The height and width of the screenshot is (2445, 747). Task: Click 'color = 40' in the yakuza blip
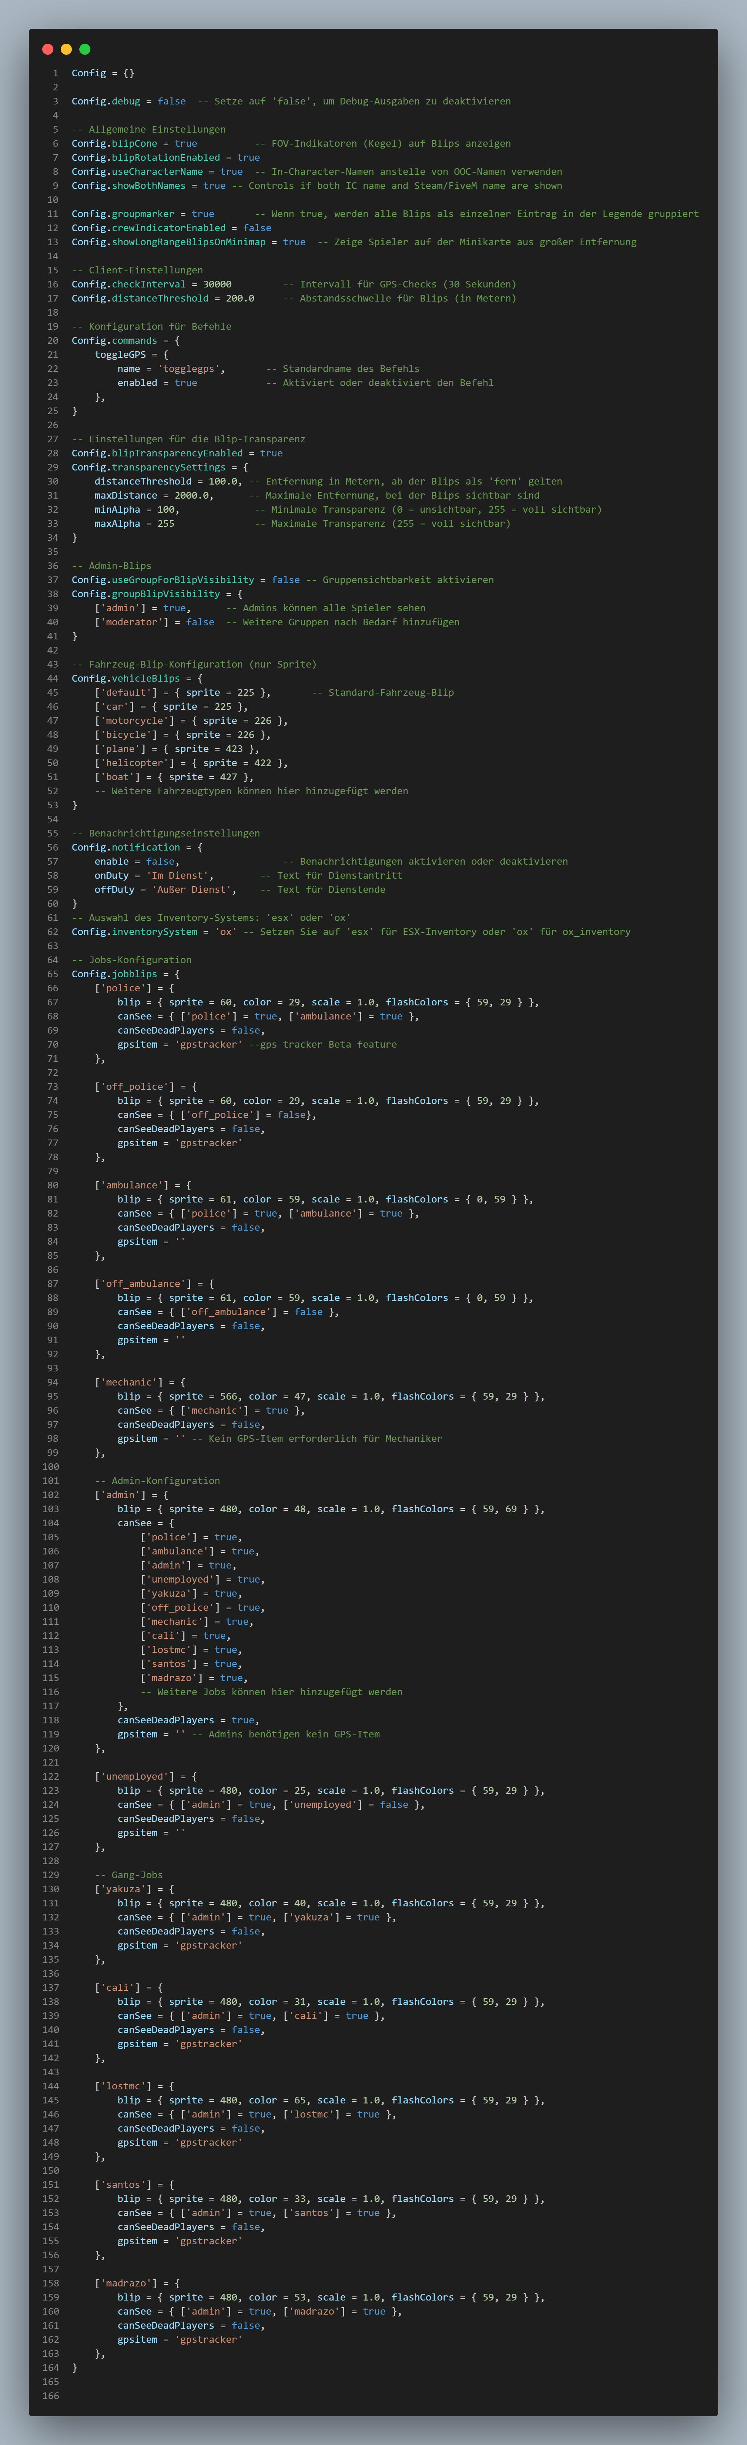click(x=277, y=1903)
